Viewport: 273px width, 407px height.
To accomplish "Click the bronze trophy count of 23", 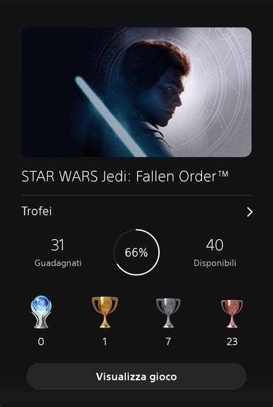I will click(x=232, y=342).
